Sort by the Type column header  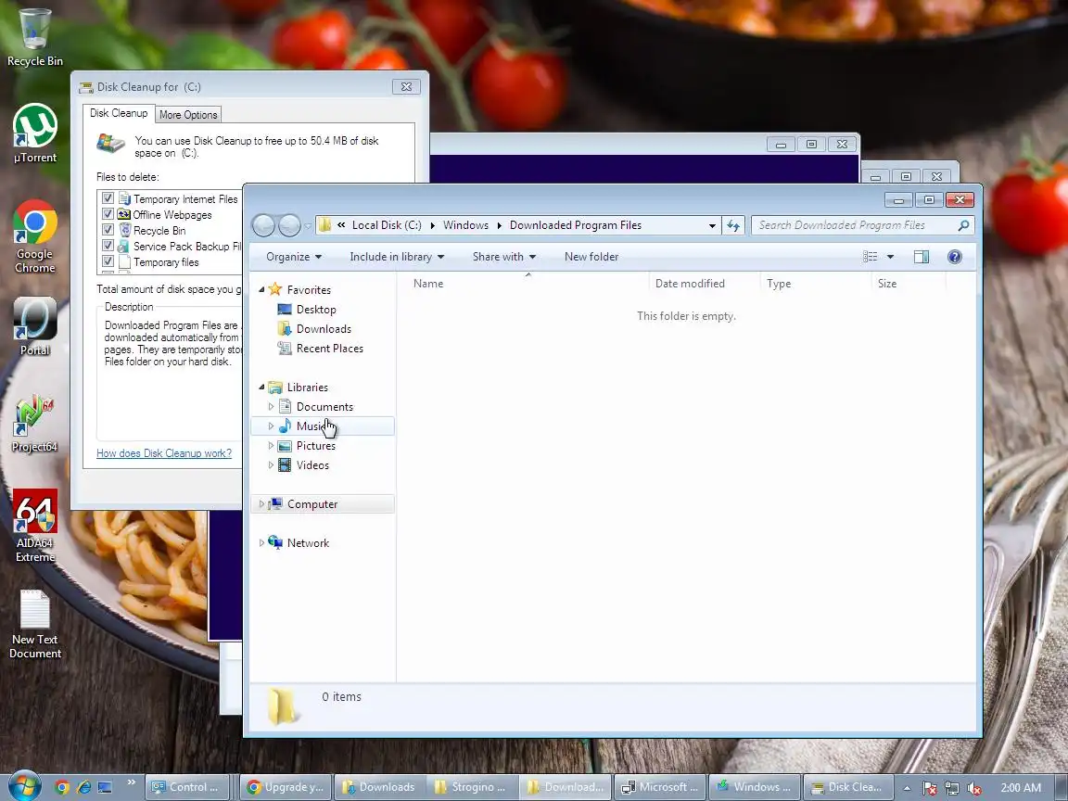pos(815,284)
